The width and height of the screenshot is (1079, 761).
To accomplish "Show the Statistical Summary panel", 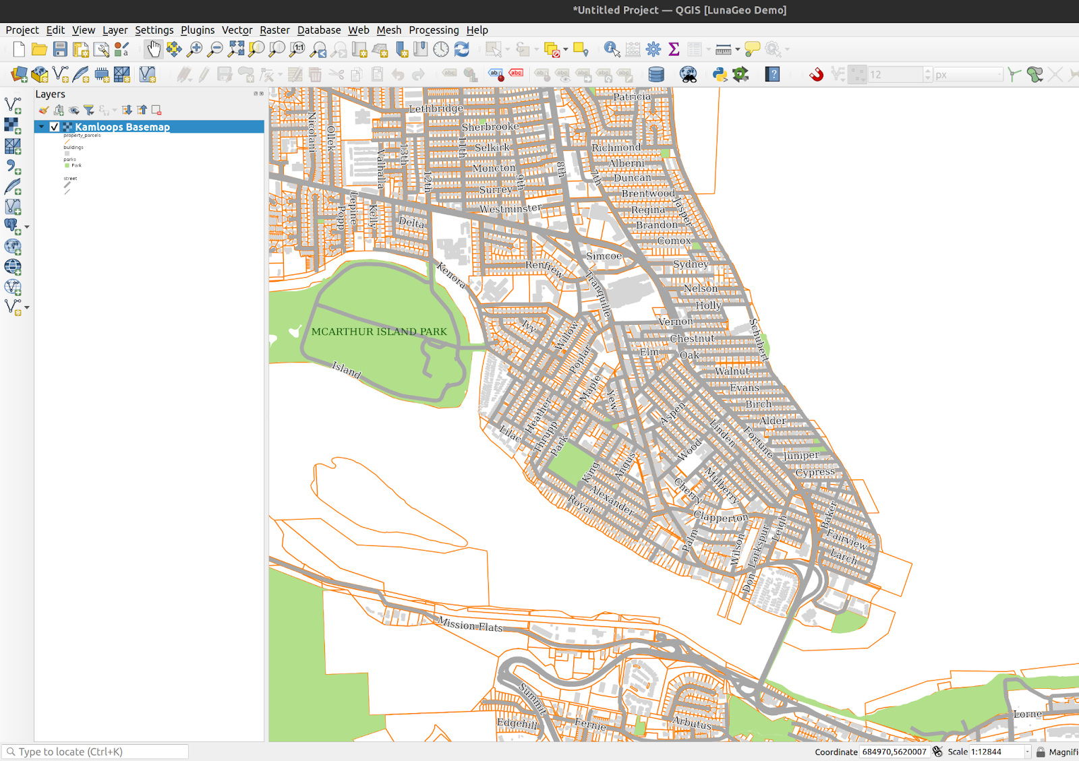I will tap(674, 49).
